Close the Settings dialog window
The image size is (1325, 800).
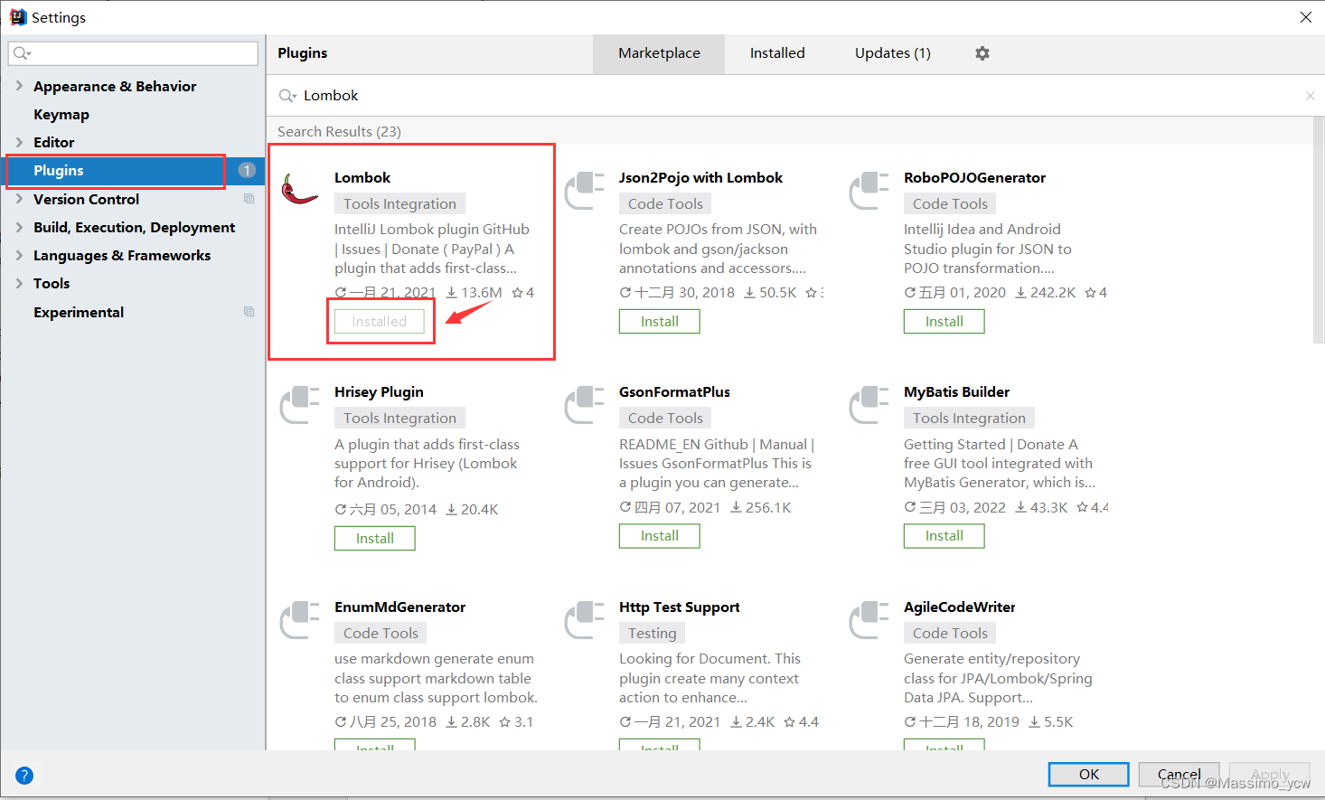(x=1306, y=17)
